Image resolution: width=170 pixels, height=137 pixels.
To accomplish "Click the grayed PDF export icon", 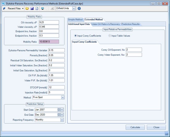I will click(47, 8).
